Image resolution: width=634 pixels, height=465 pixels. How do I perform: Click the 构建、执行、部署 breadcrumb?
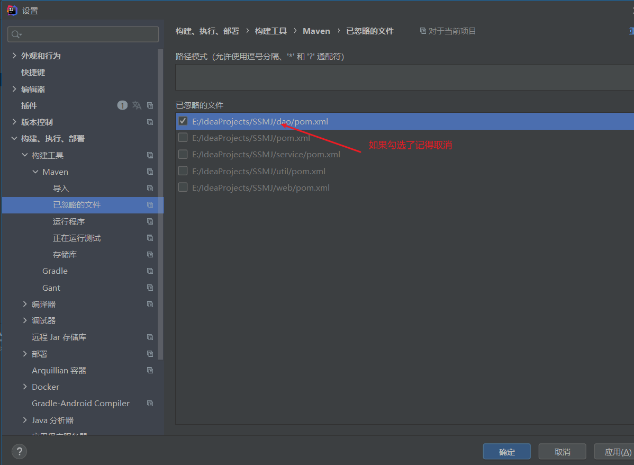tap(207, 31)
